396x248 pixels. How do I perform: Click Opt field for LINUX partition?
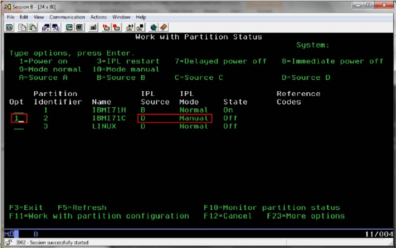(19, 126)
